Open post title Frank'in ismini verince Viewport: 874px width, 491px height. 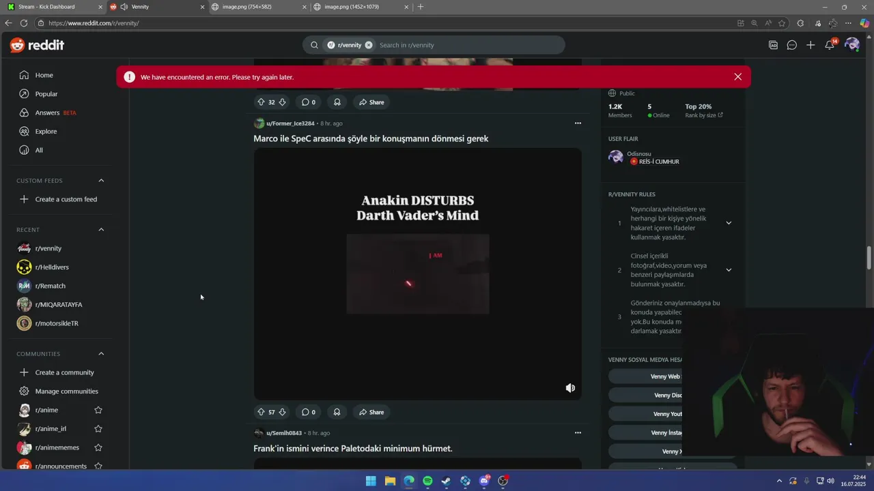tap(353, 449)
